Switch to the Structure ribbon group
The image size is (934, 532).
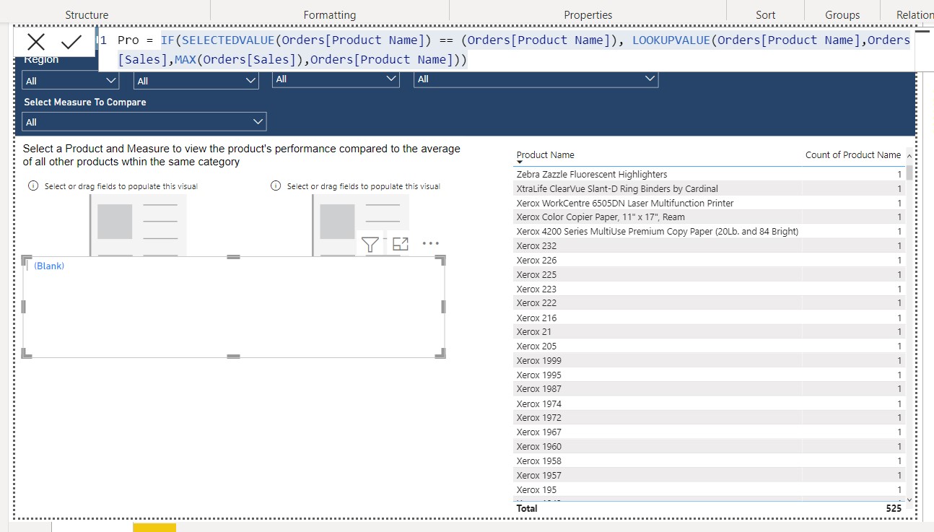pyautogui.click(x=87, y=14)
